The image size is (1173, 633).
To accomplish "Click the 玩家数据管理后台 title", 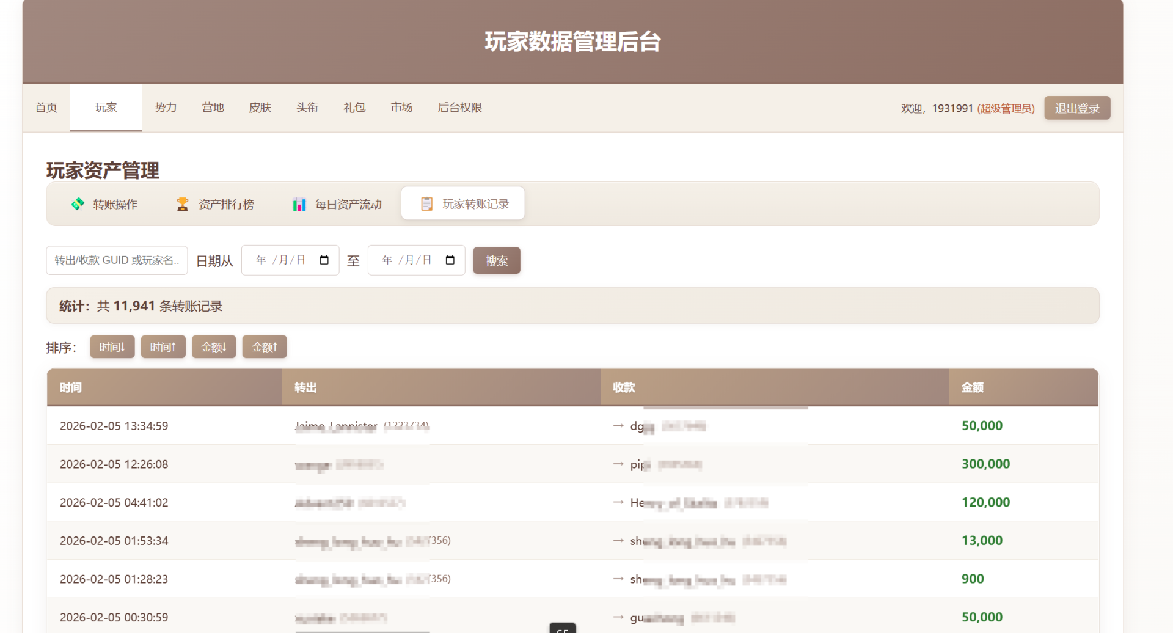I will [572, 42].
